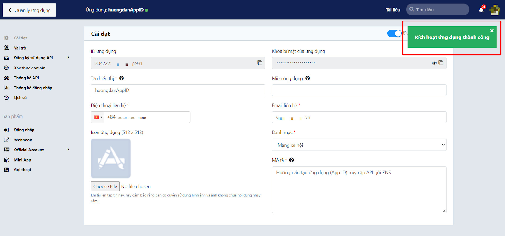Open Thống kê API menu item
The image size is (505, 236).
coord(26,78)
